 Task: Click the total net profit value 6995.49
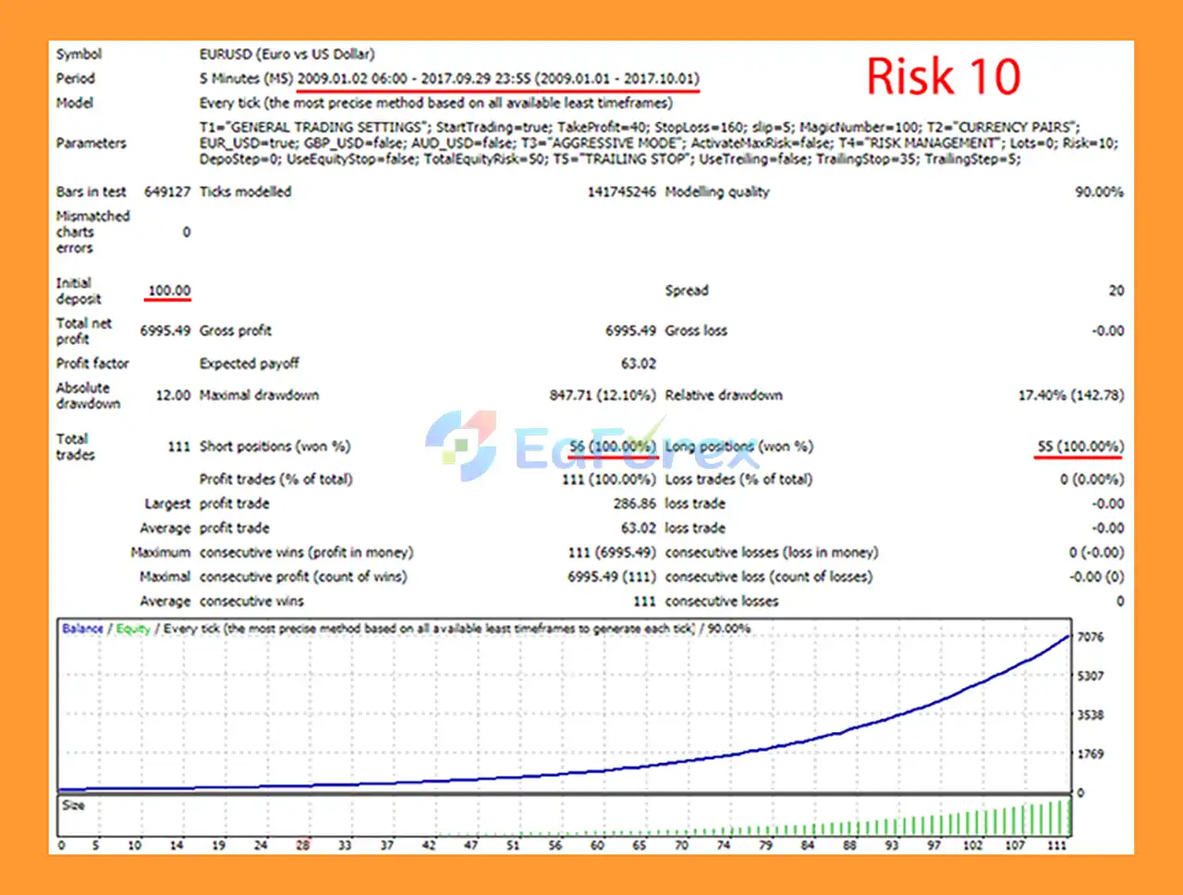pos(165,331)
